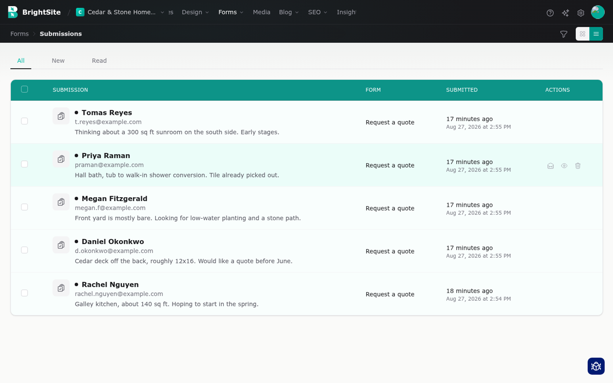Click the Cedar & Stone site badge icon

(80, 12)
